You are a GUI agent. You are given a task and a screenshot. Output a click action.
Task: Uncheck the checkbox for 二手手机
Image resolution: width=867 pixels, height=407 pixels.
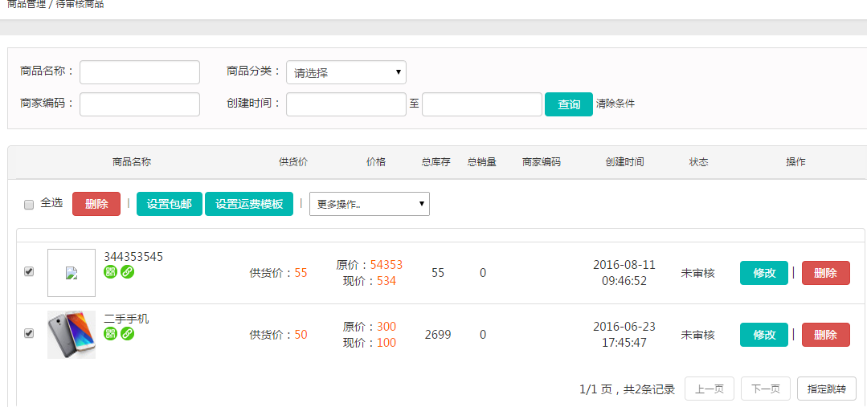29,333
